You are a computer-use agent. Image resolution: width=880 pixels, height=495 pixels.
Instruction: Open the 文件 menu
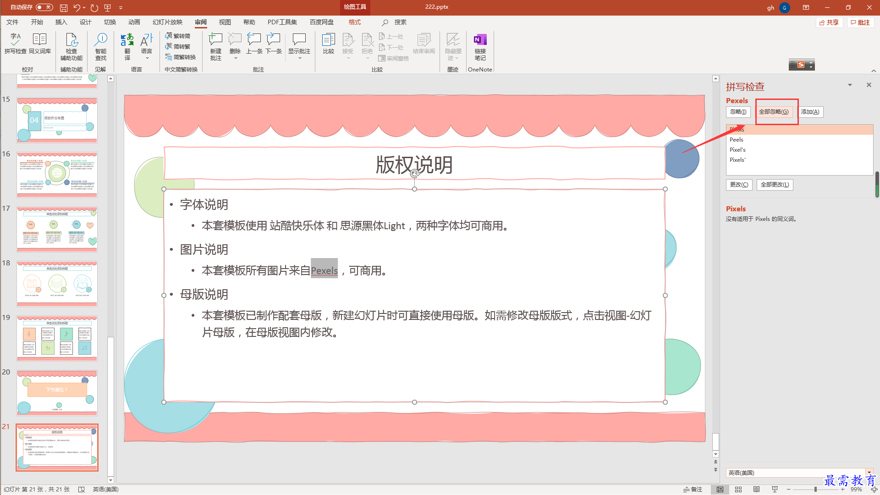tap(12, 22)
